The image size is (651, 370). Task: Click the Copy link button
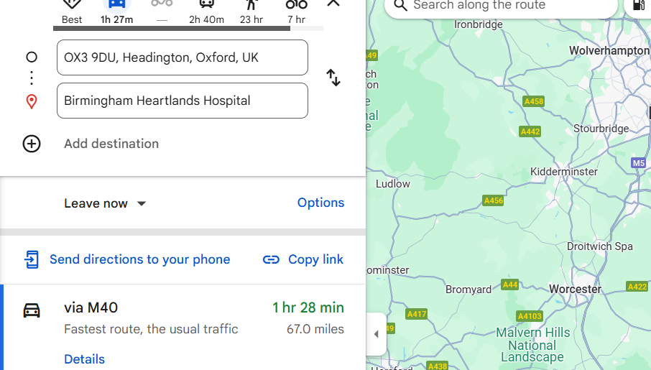[x=303, y=259]
